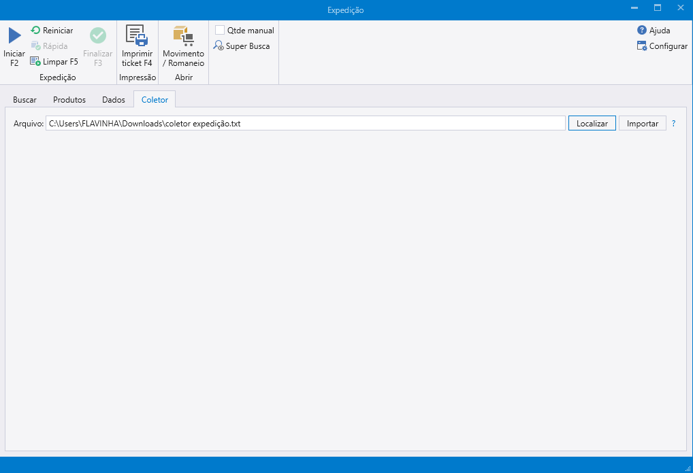The image size is (693, 473).
Task: Go to the Produtos tab
Action: (69, 100)
